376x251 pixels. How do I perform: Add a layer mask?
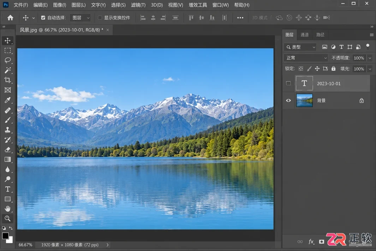[x=322, y=242]
